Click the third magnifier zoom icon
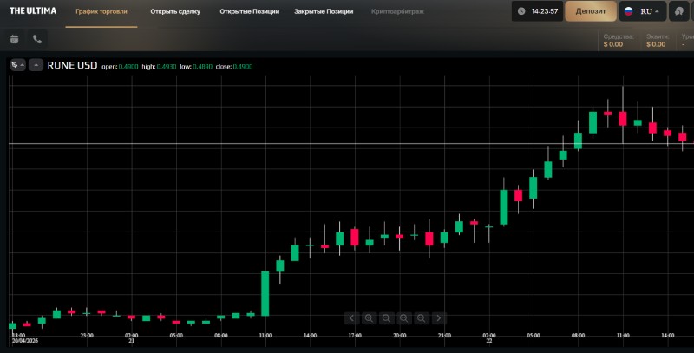This screenshot has height=353, width=694. [403, 317]
